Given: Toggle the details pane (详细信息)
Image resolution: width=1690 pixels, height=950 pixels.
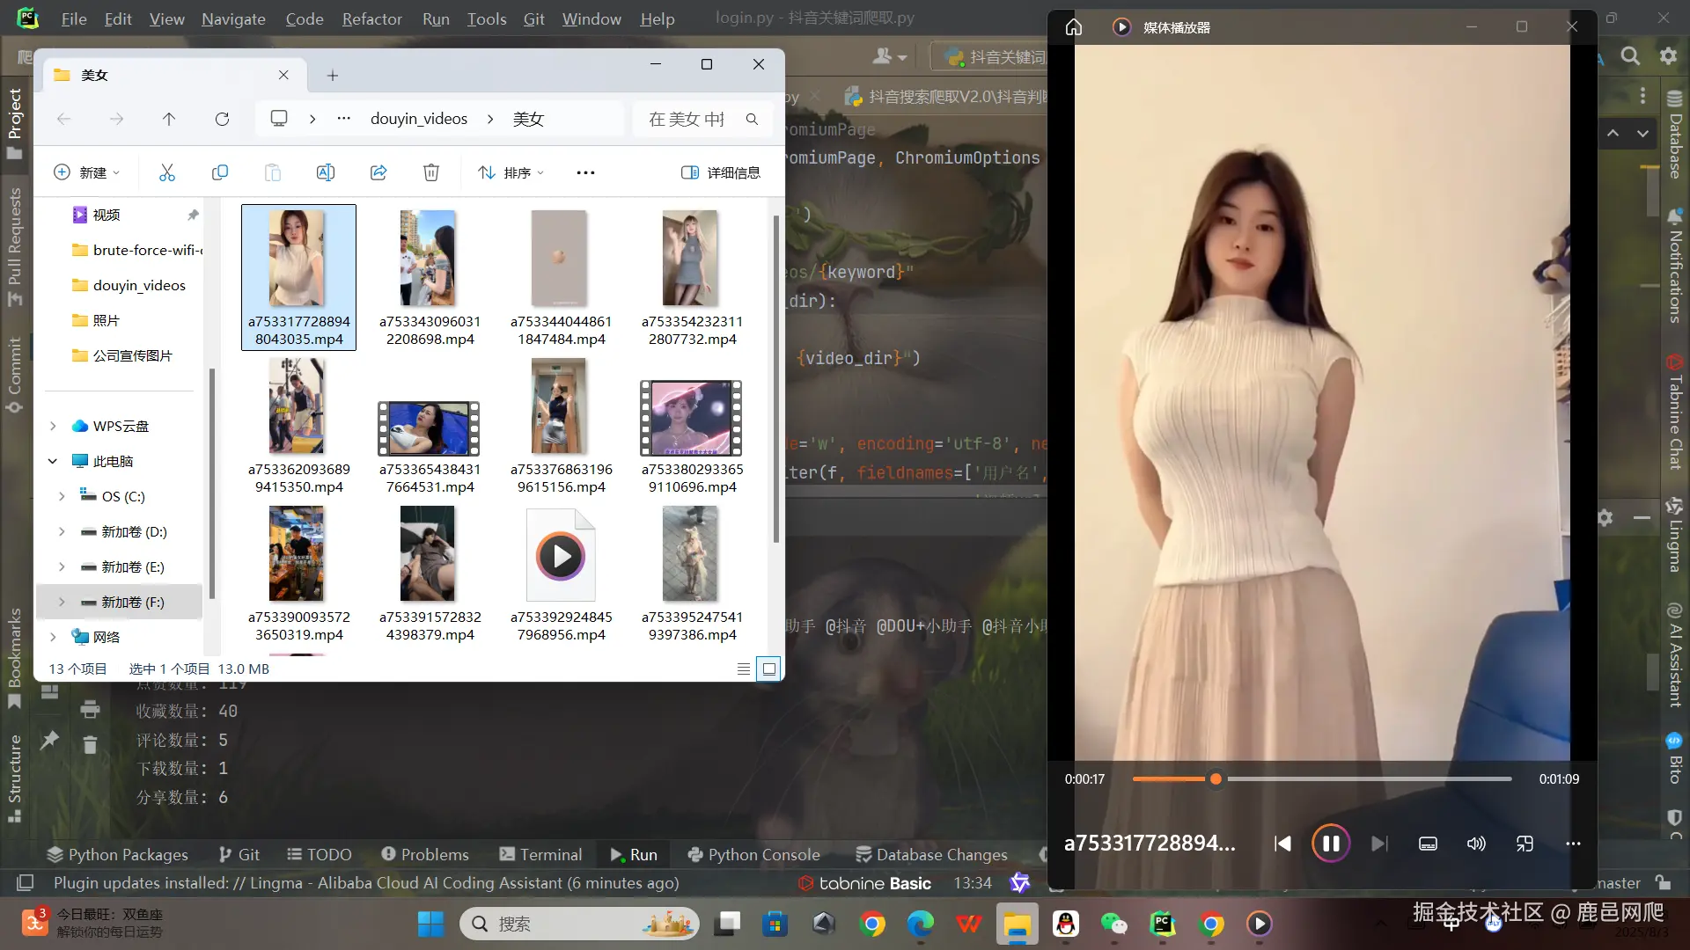Looking at the screenshot, I should pyautogui.click(x=721, y=172).
